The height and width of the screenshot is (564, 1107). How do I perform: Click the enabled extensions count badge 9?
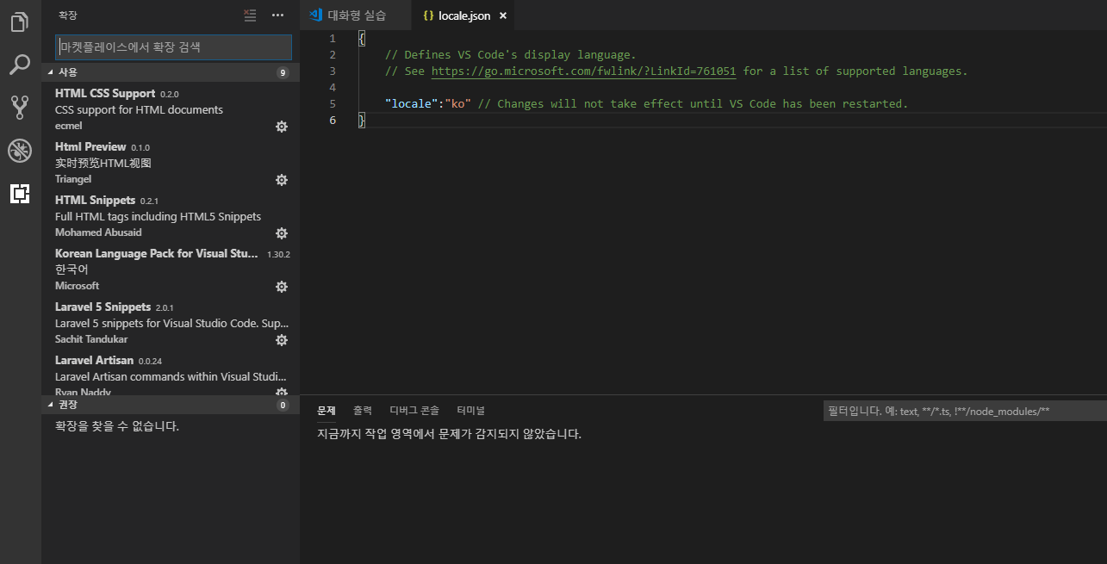coord(283,72)
